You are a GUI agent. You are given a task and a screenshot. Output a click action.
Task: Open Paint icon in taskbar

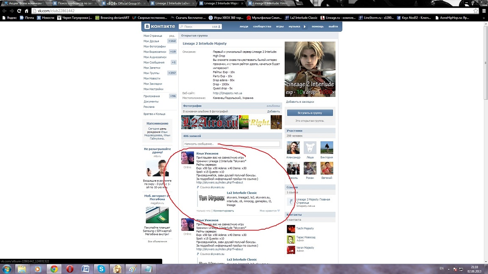133,269
